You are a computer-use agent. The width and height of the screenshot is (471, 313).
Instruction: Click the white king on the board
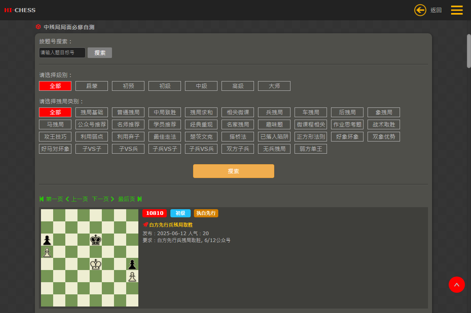pos(96,264)
